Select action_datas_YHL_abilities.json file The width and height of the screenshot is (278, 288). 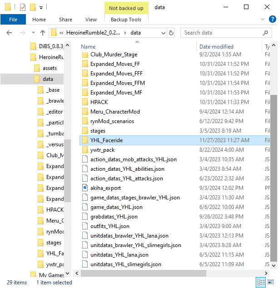128,169
